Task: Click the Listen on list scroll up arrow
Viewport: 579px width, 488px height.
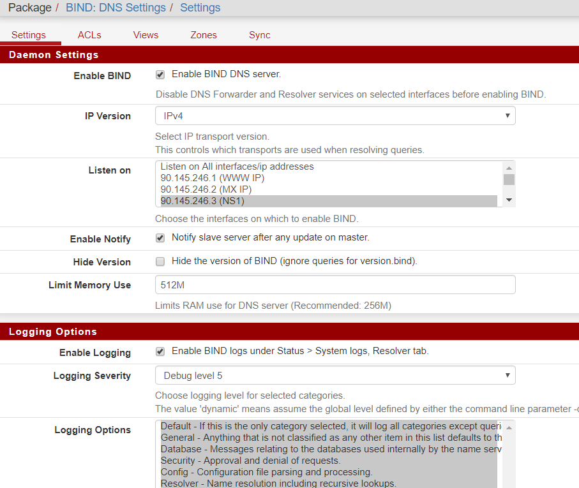Action: tap(509, 168)
